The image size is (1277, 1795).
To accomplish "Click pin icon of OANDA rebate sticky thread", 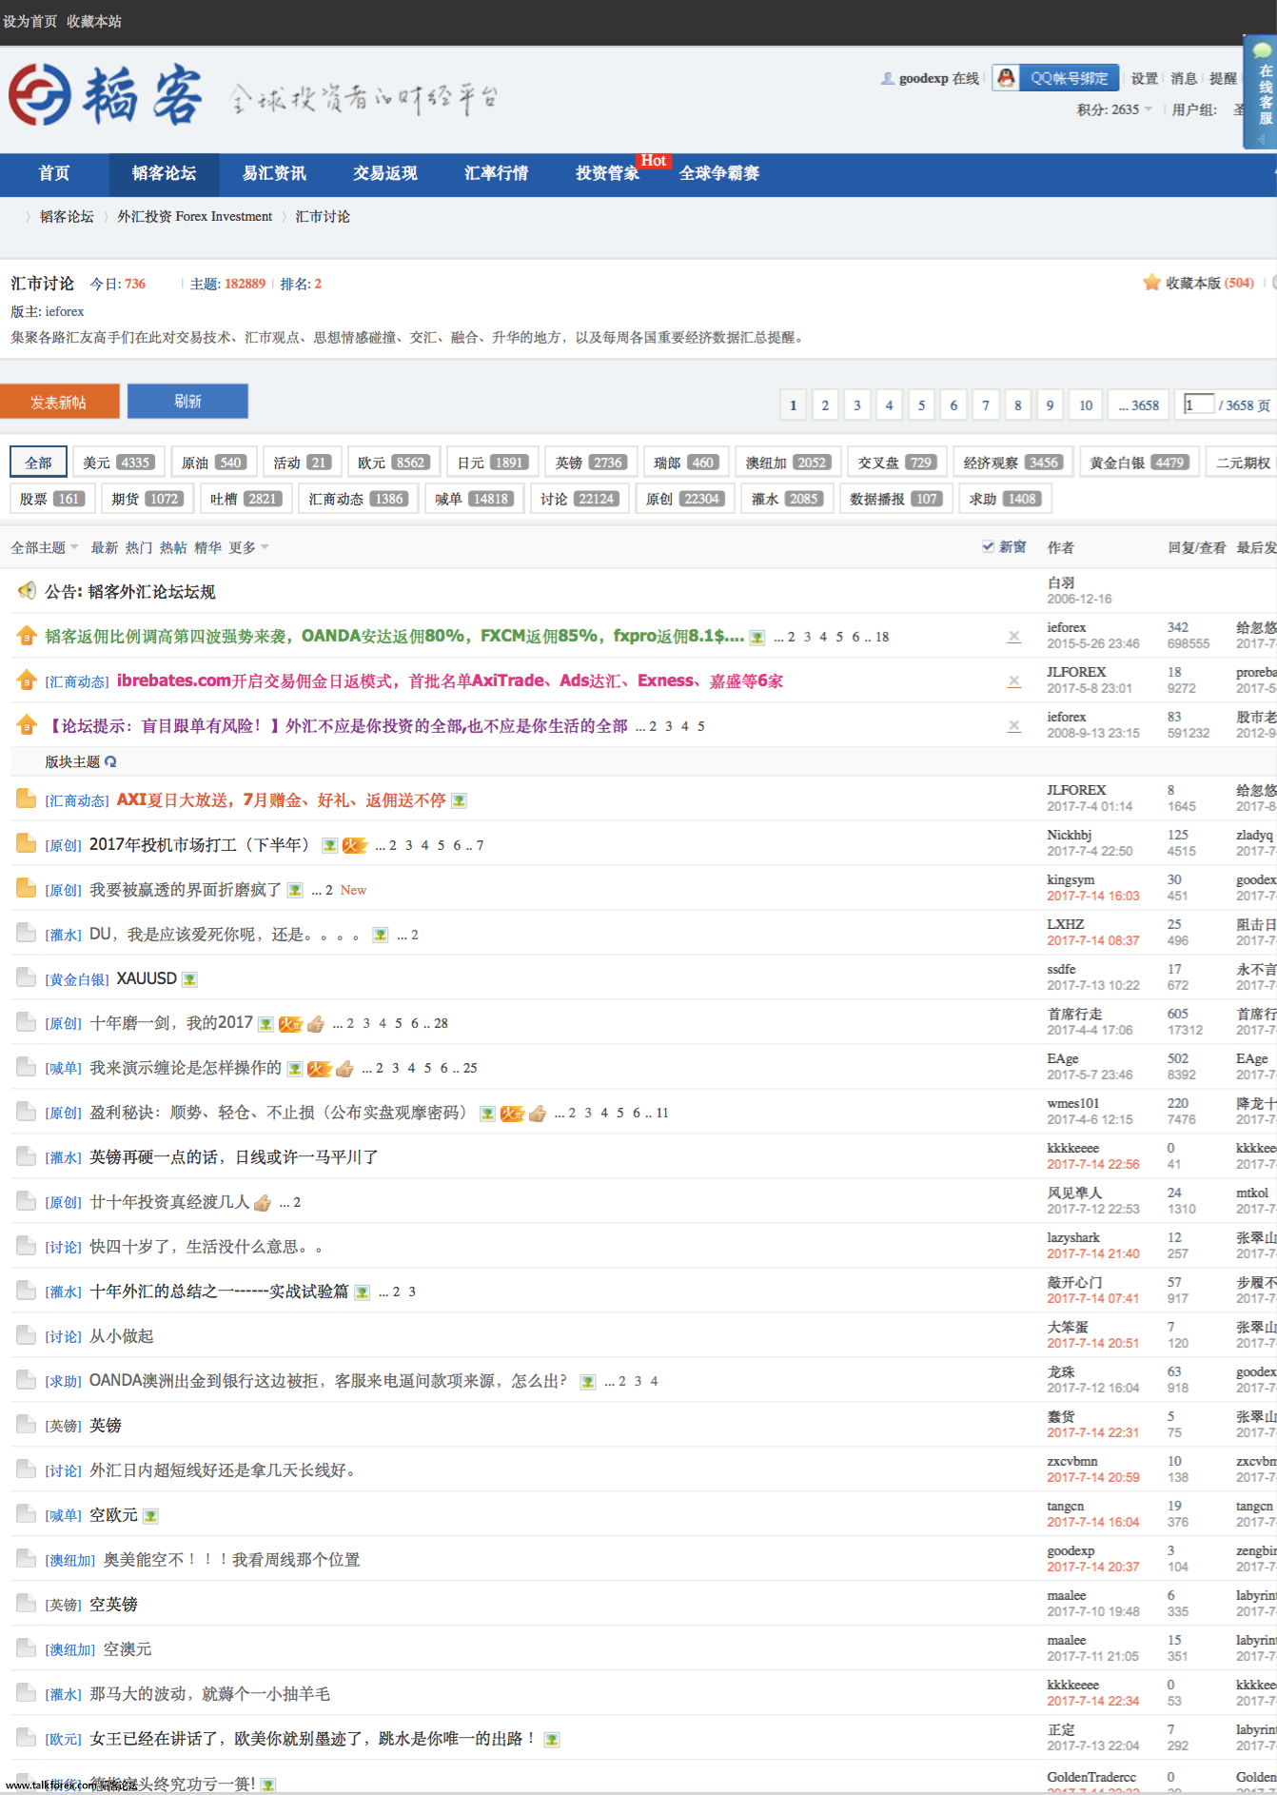I will [27, 636].
